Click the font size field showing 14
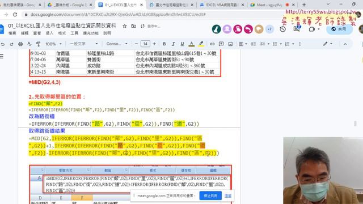This screenshot has height=204, width=363. coord(145,44)
